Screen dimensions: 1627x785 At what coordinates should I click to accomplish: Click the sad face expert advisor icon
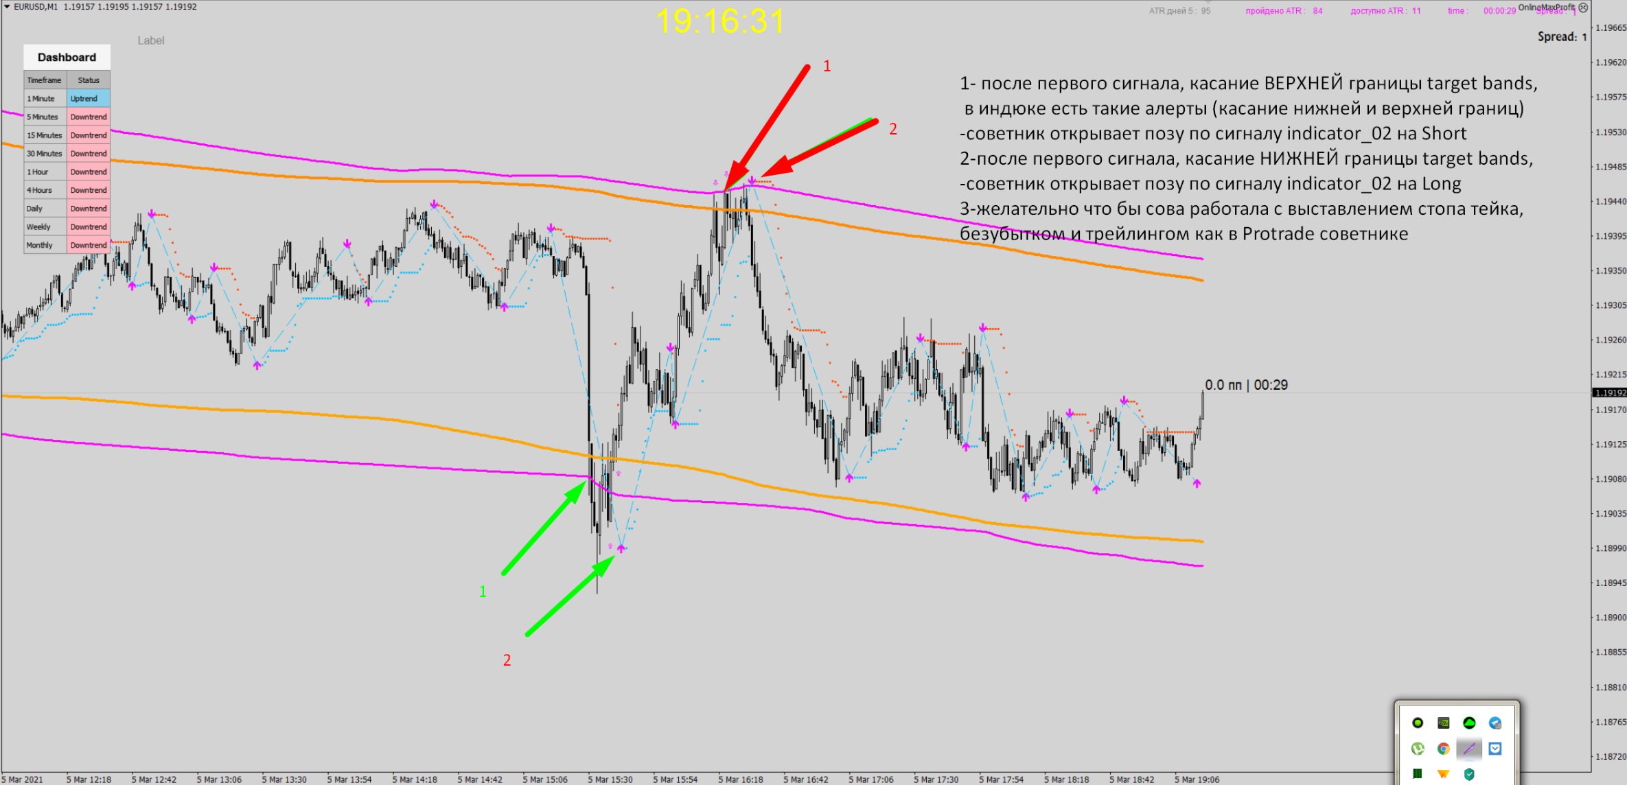tap(1583, 8)
